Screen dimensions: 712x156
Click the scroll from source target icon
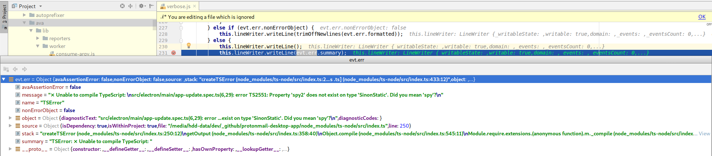pos(122,6)
